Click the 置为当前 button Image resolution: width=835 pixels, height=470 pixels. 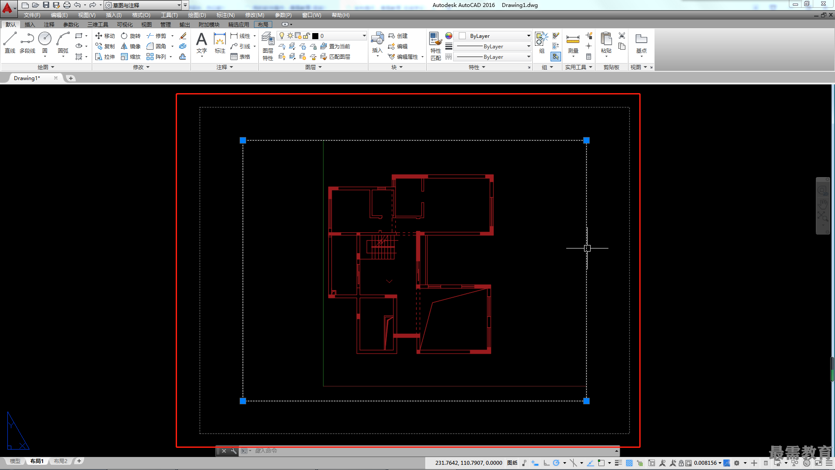pyautogui.click(x=335, y=46)
